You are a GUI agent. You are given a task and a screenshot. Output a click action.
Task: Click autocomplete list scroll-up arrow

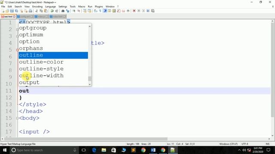[x=90, y=27]
